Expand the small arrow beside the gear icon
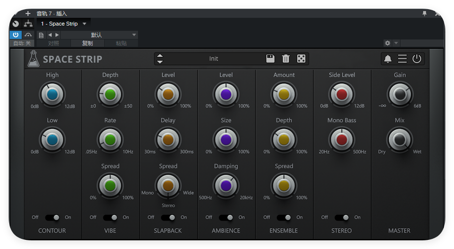Screen dimensions: 454x249 point(396,43)
